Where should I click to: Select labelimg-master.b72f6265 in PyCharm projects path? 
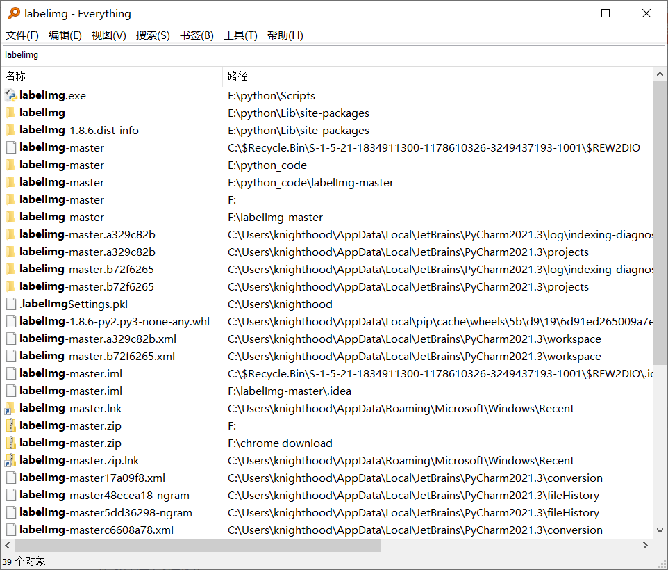pyautogui.click(x=87, y=286)
